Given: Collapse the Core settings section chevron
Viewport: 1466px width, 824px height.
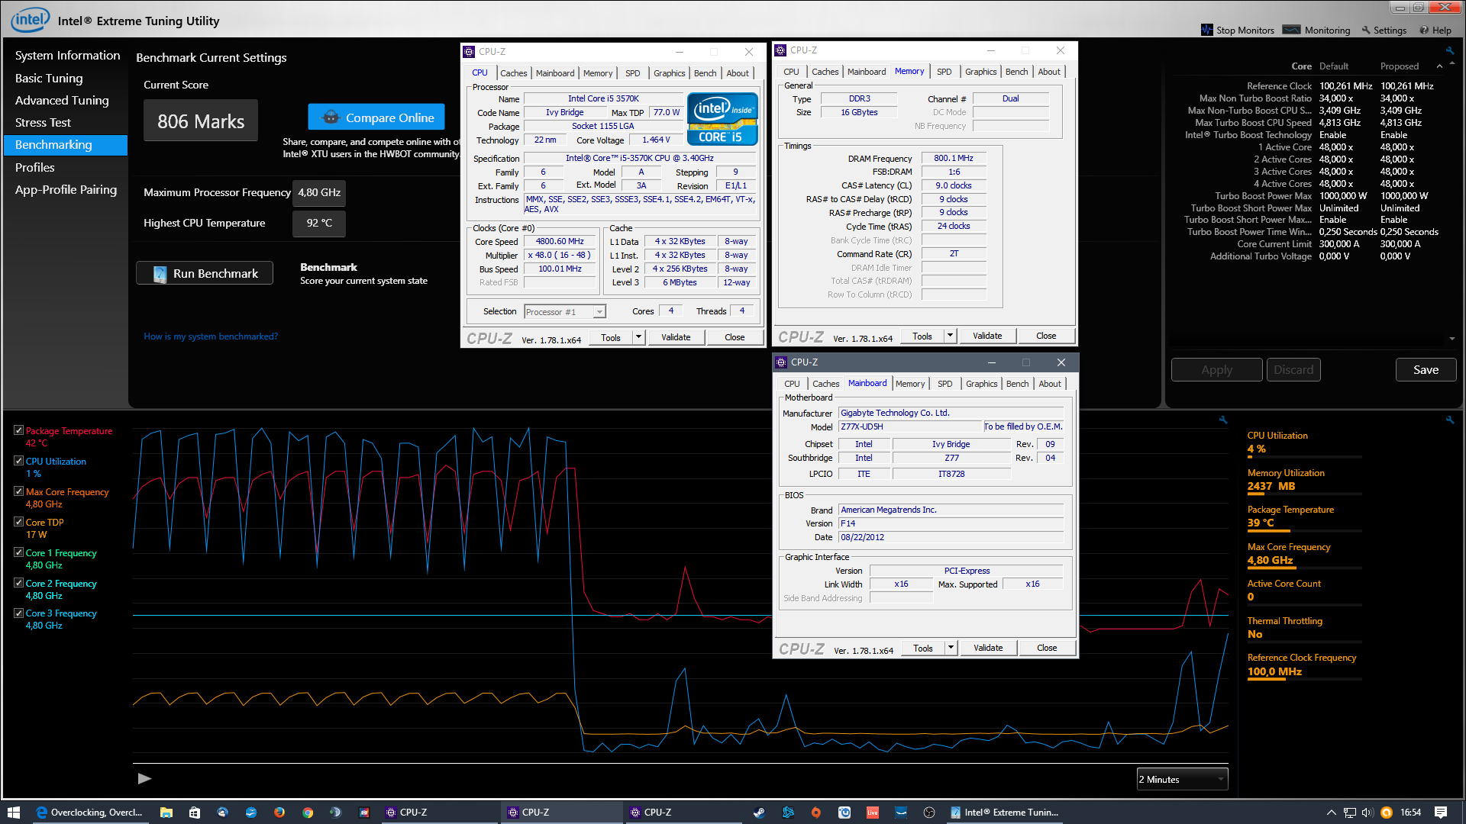Looking at the screenshot, I should (x=1439, y=66).
